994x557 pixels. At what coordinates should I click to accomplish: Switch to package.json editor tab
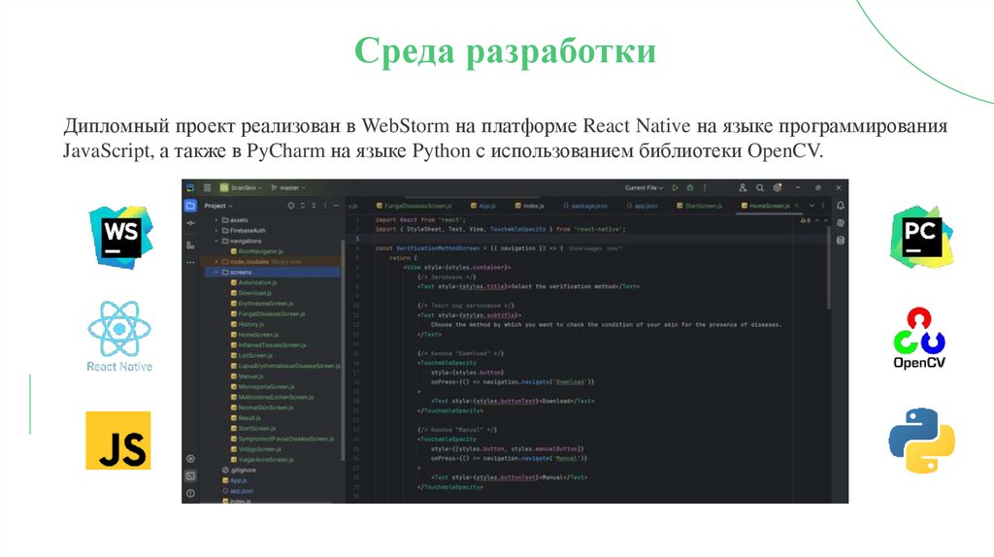click(x=585, y=206)
